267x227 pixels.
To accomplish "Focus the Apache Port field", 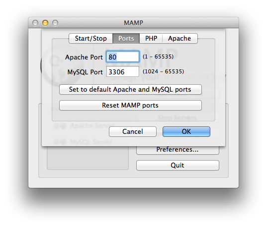I will pos(123,57).
